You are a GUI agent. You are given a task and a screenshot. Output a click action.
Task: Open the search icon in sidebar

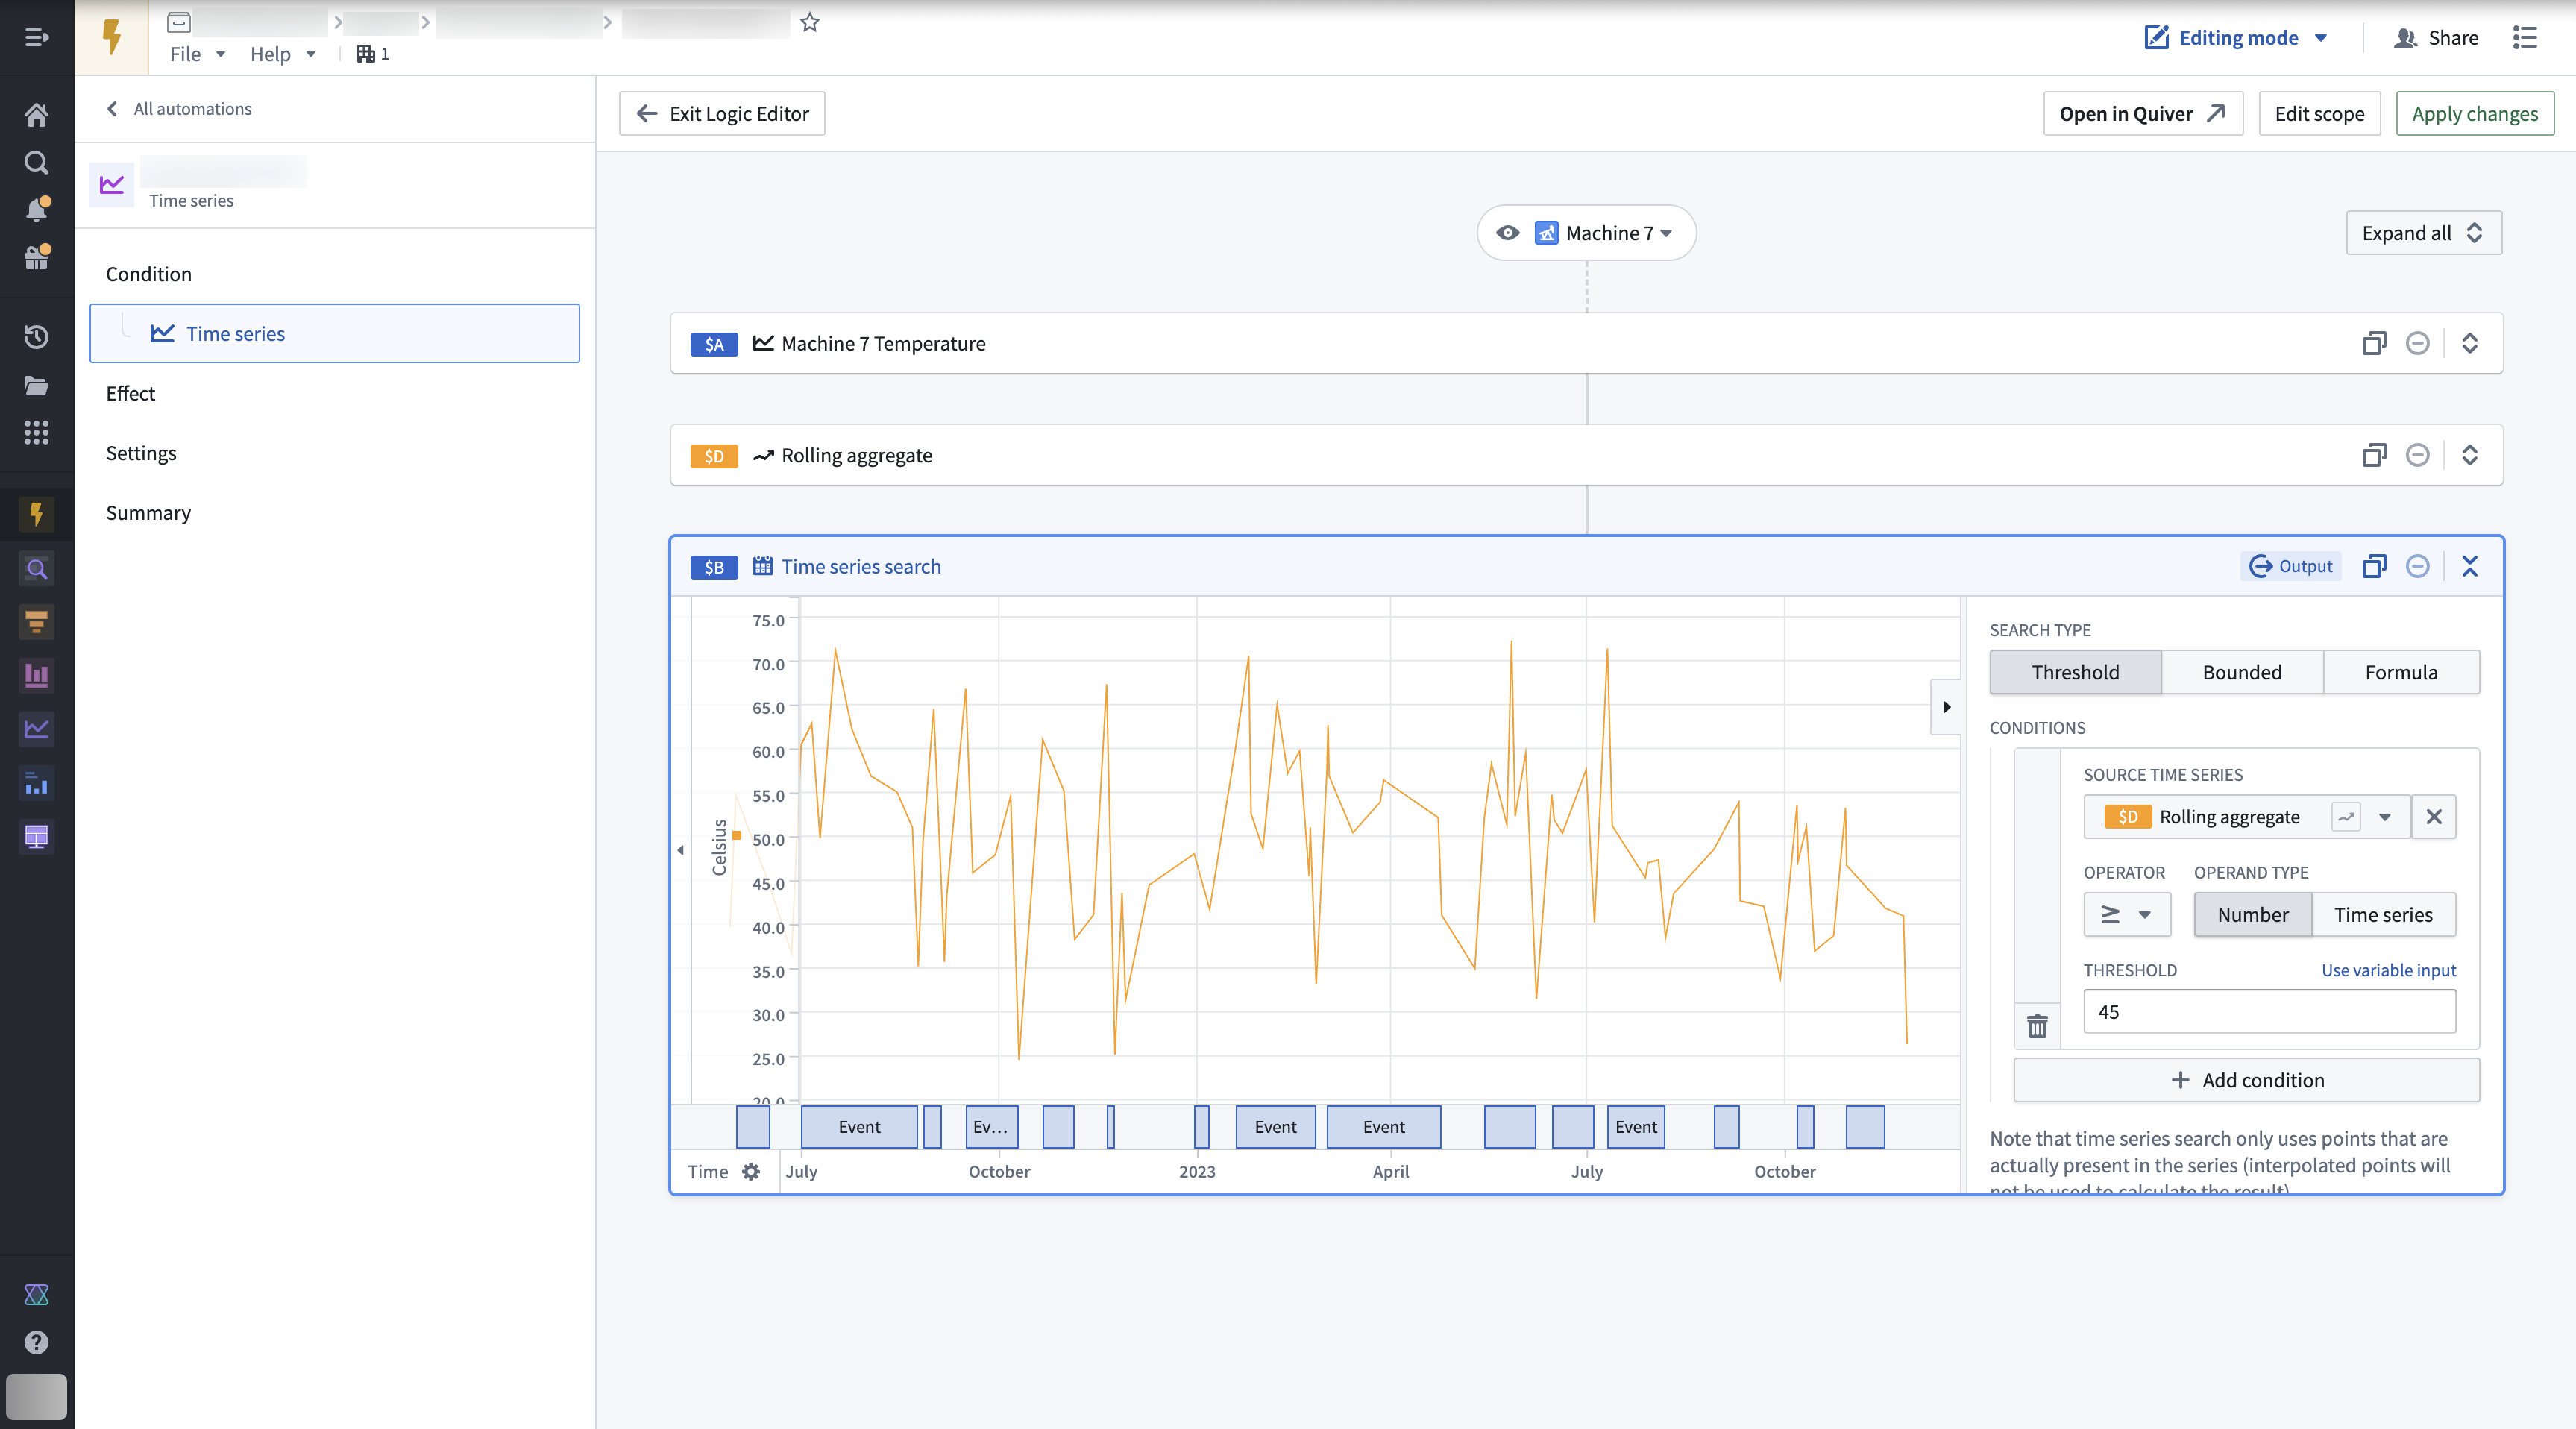click(x=36, y=162)
